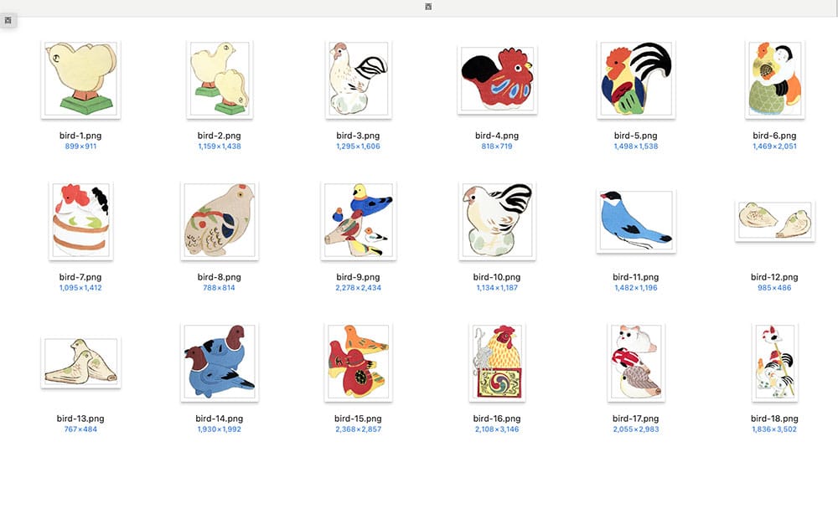Screen dimensions: 838x519
Task: Select the bird-9.png multiple birds thumbnail
Action: click(x=358, y=220)
